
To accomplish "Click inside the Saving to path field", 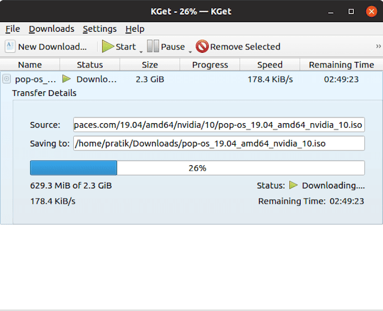I will tap(219, 144).
